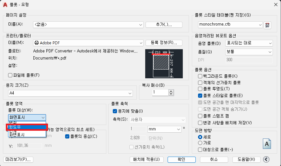
Task: Decrease copies with the down stepper arrow
Action: coord(171,94)
